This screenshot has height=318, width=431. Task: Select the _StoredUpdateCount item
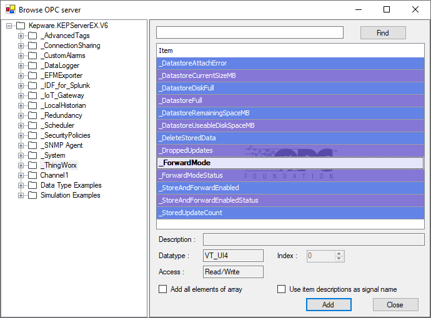(x=290, y=213)
